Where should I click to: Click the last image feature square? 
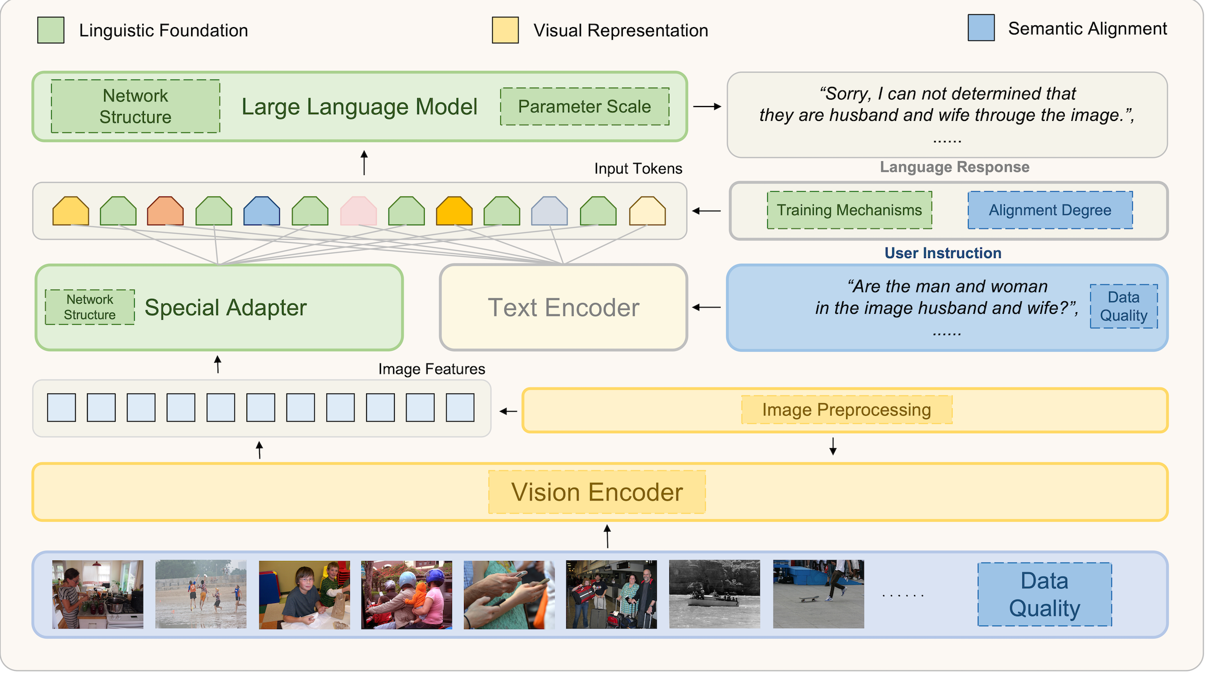(x=460, y=408)
